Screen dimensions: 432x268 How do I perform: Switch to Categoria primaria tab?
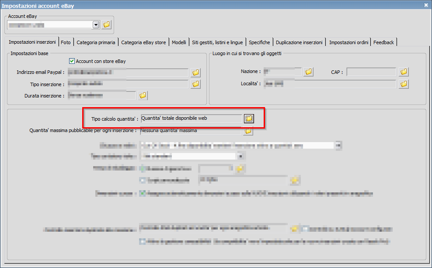(x=96, y=42)
